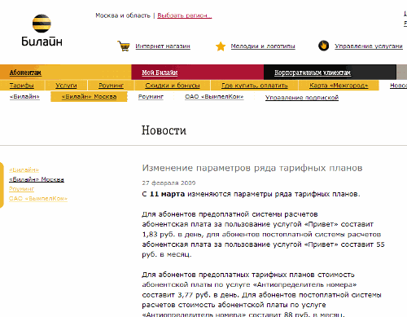
Task: Open the shopping cart icon
Action: [x=124, y=46]
